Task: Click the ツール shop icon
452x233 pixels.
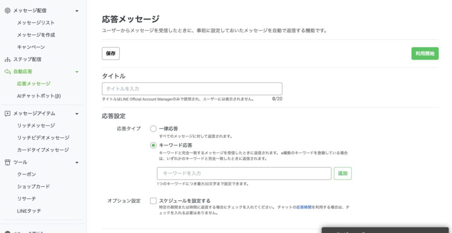Action: [x=7, y=162]
